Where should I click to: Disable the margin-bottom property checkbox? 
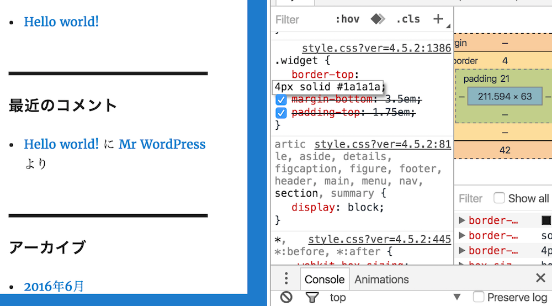[281, 99]
